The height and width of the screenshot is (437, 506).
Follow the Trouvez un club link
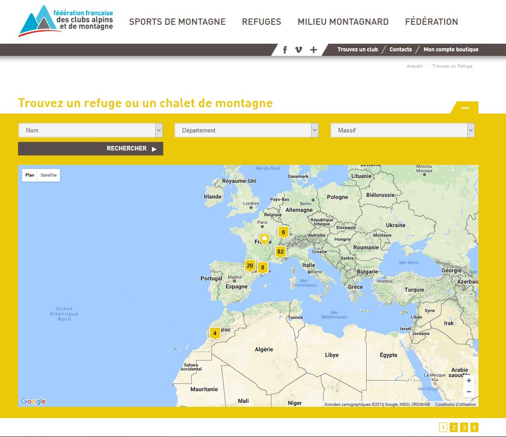tap(358, 49)
